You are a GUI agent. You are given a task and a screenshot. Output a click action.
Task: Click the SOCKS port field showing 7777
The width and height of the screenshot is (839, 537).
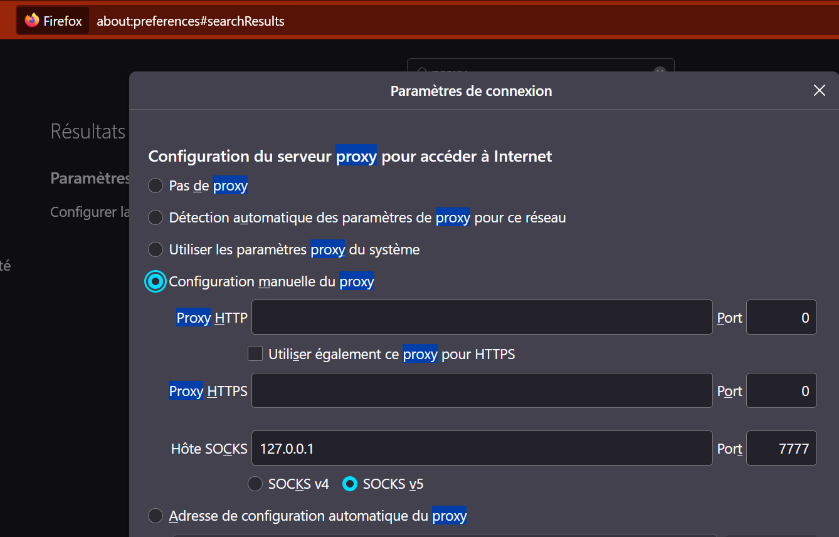(x=781, y=449)
